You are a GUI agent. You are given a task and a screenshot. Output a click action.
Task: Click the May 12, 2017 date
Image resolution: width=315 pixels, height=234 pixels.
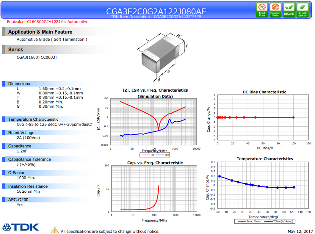(300, 232)
